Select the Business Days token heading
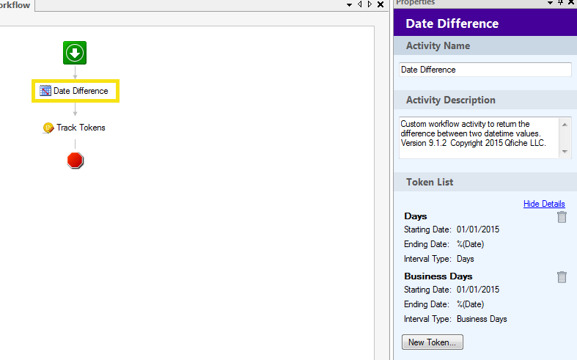577x360 pixels. [x=438, y=276]
